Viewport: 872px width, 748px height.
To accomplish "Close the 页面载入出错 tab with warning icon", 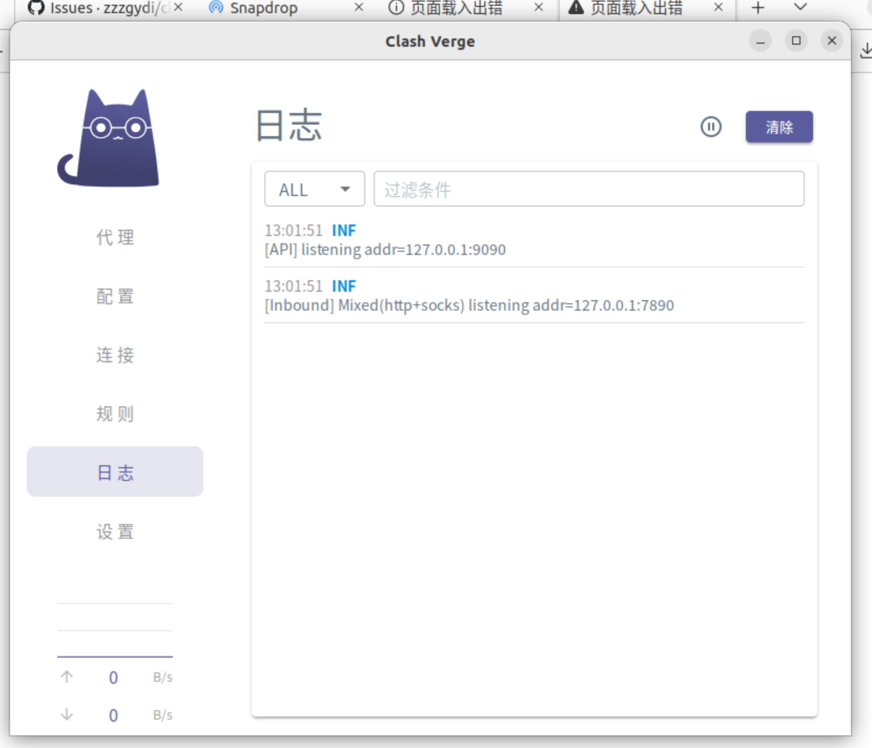I will pyautogui.click(x=719, y=7).
